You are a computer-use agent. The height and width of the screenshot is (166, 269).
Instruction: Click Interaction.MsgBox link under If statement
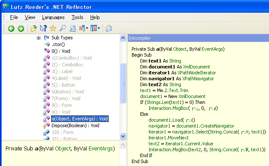(168, 108)
